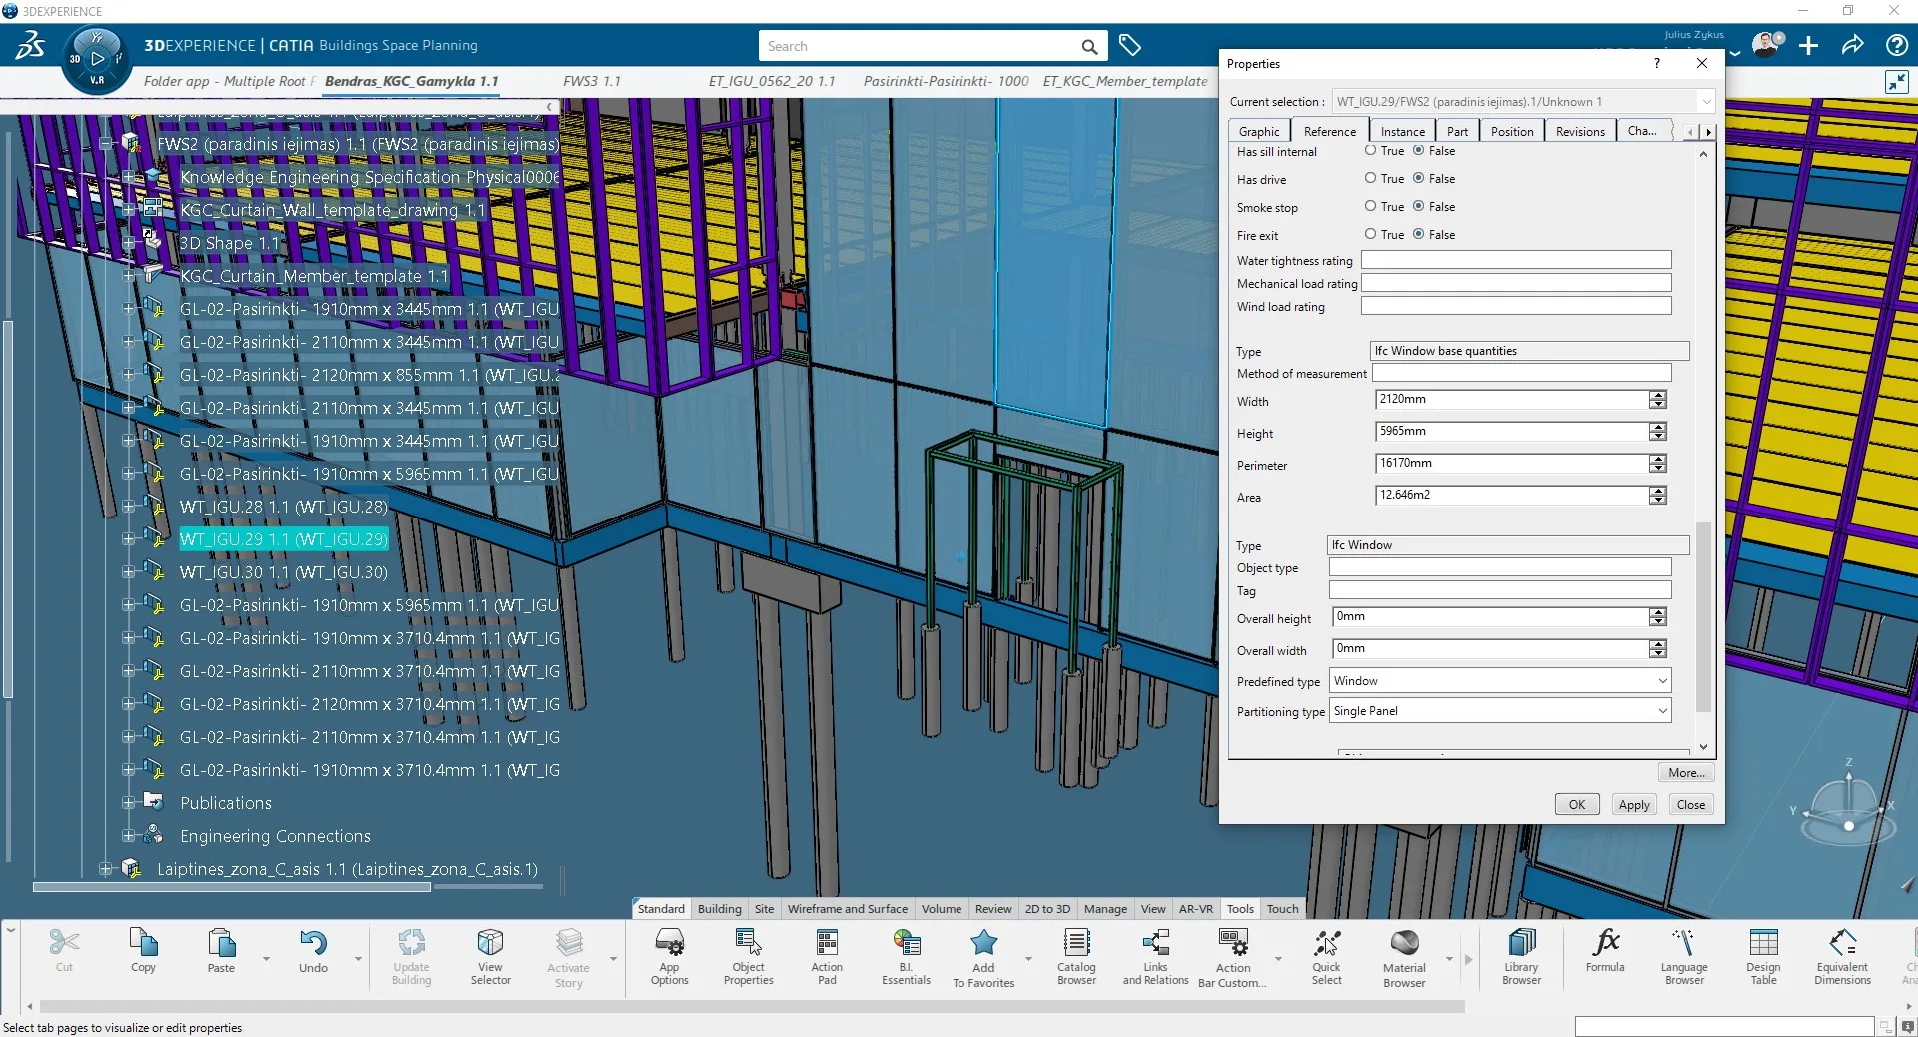Image resolution: width=1918 pixels, height=1037 pixels.
Task: Activate the Quick Select tool
Action: point(1326,954)
